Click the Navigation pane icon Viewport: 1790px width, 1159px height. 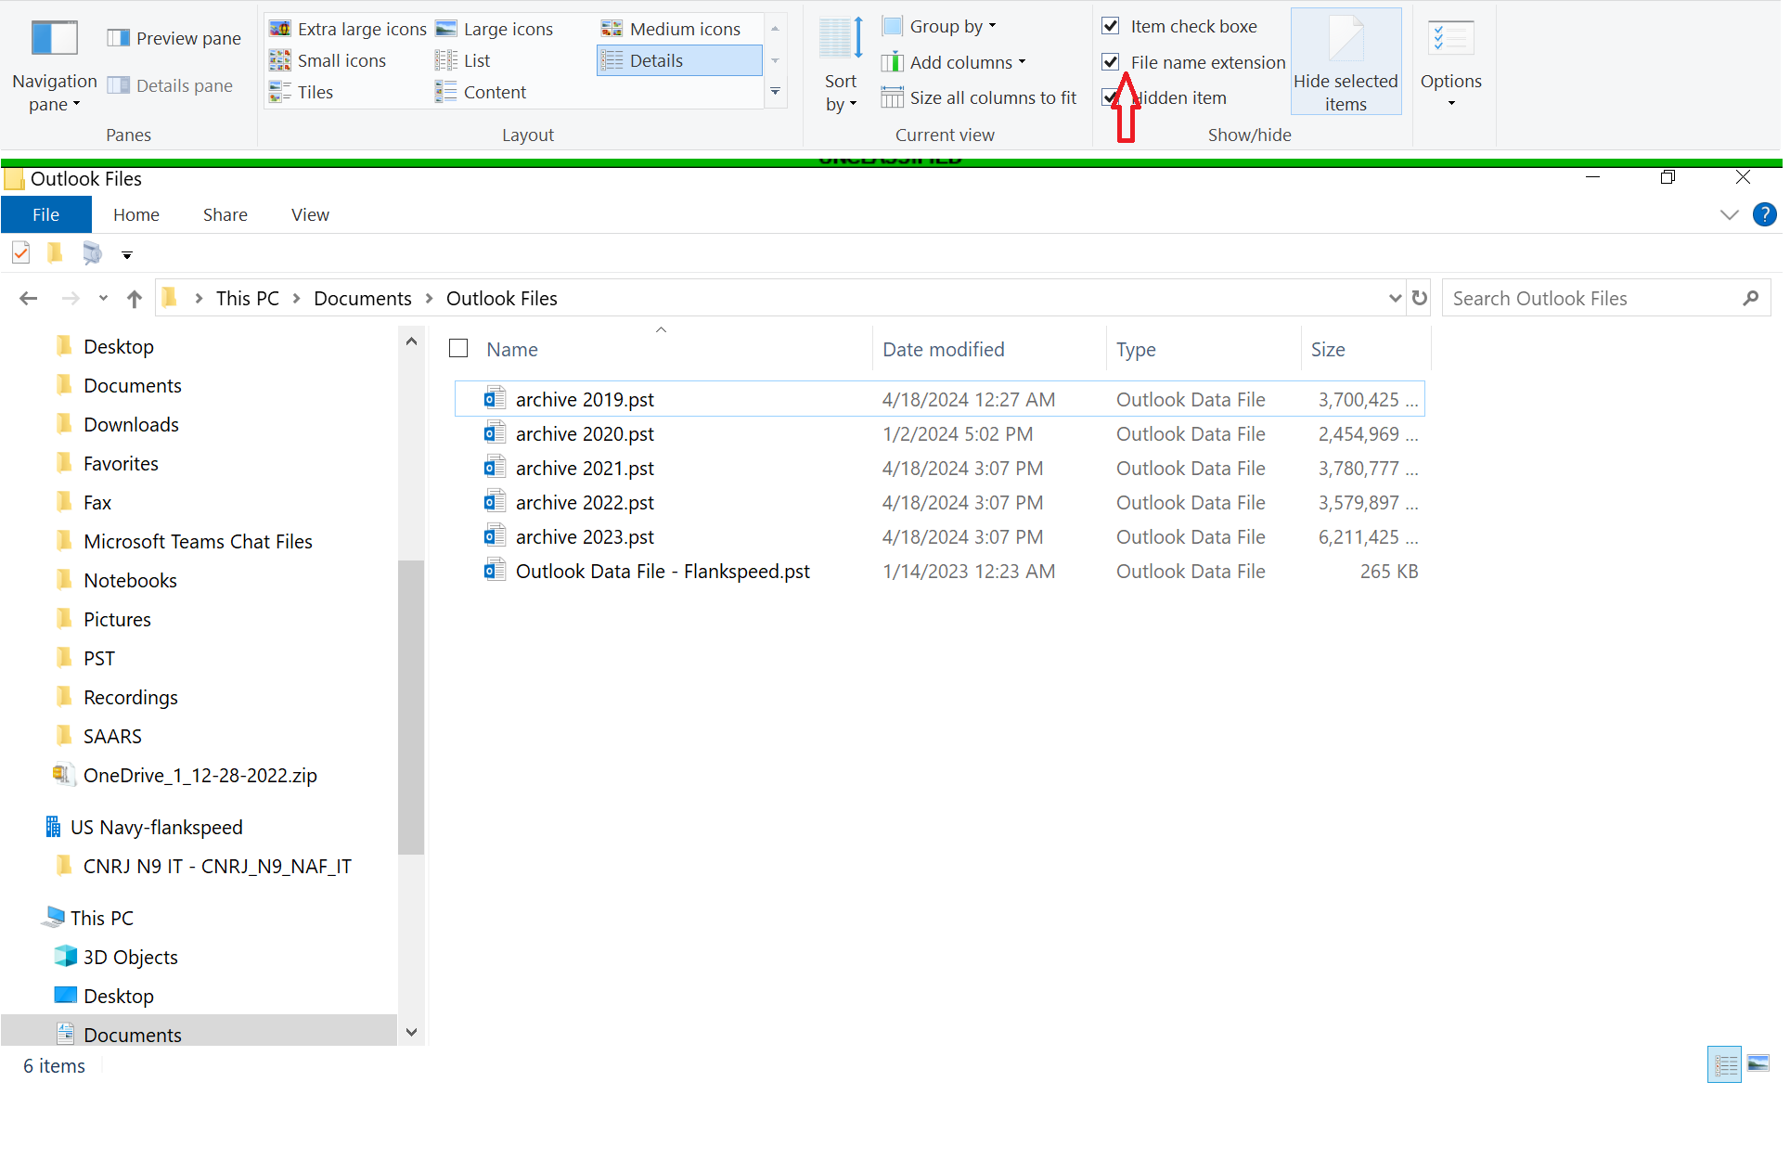[x=54, y=39]
